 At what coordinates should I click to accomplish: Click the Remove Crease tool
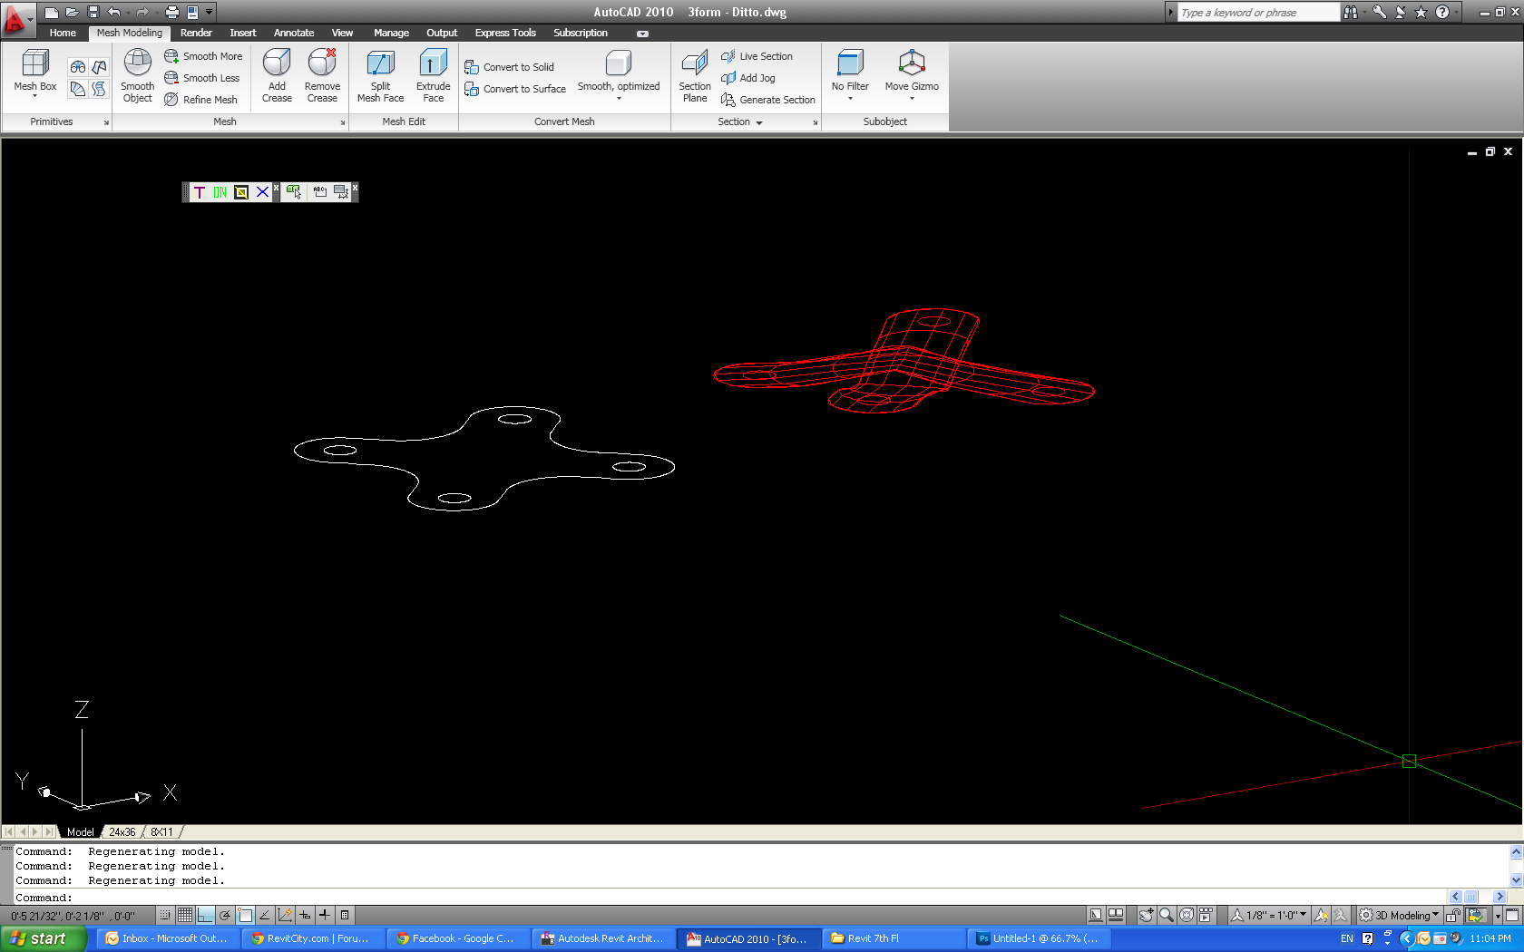[322, 74]
